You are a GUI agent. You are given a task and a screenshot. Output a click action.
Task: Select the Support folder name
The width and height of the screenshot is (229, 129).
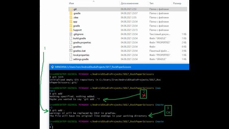pos(77,30)
